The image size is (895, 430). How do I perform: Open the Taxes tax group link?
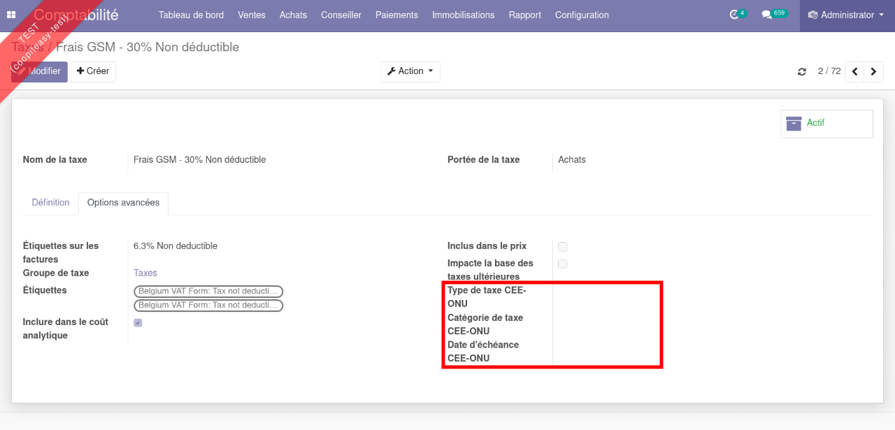pyautogui.click(x=145, y=273)
